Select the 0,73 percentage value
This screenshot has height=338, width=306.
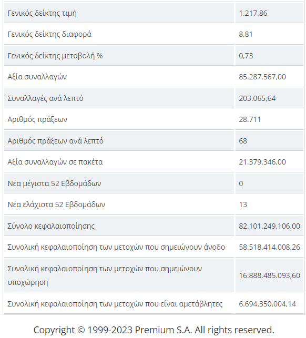(x=246, y=56)
